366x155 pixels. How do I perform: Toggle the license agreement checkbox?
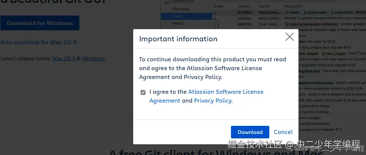(x=143, y=92)
